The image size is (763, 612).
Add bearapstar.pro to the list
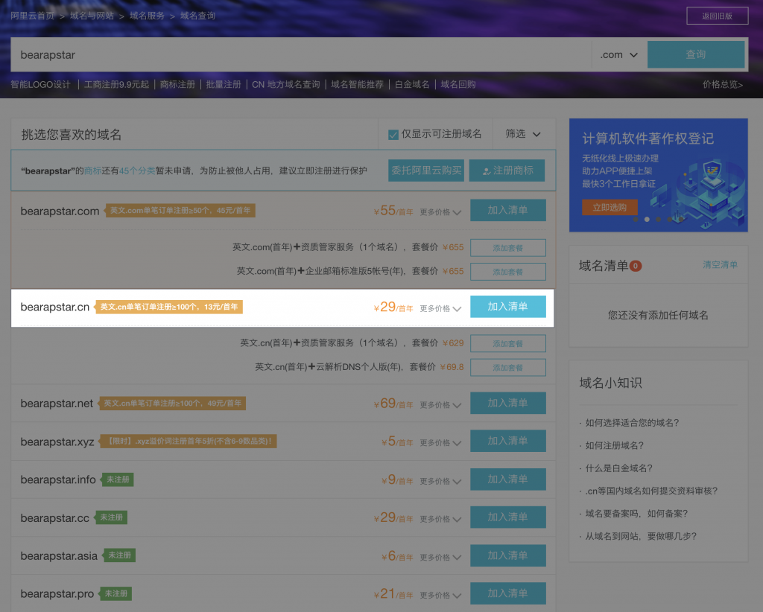pos(507,593)
